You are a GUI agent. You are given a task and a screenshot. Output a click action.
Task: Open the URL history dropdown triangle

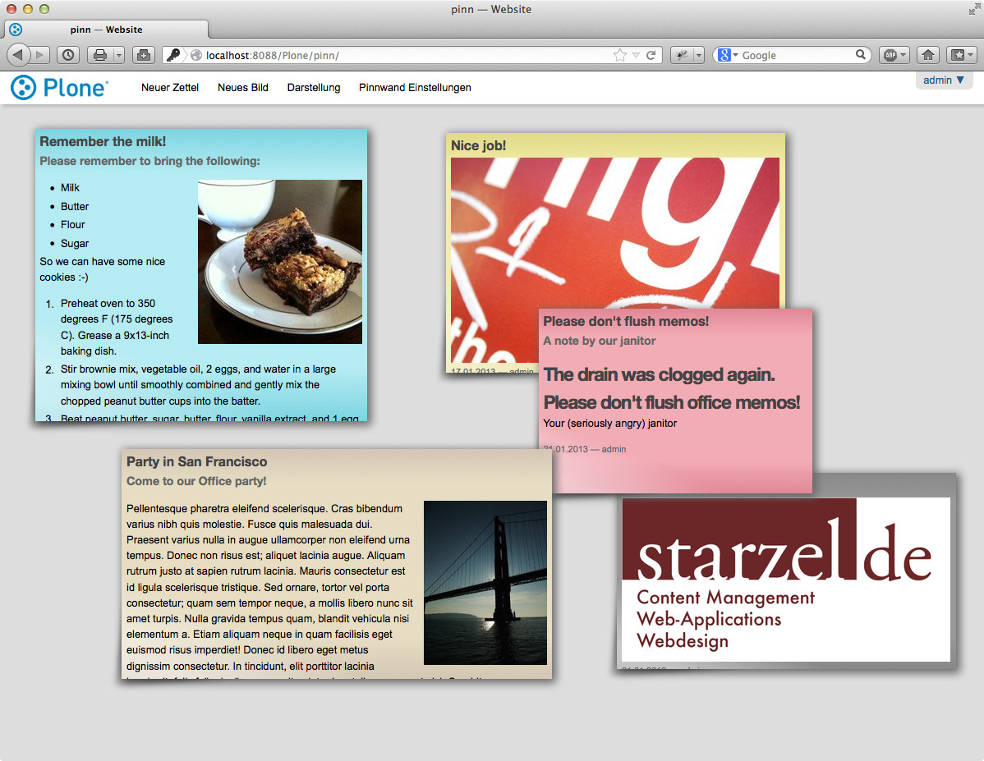pos(637,55)
